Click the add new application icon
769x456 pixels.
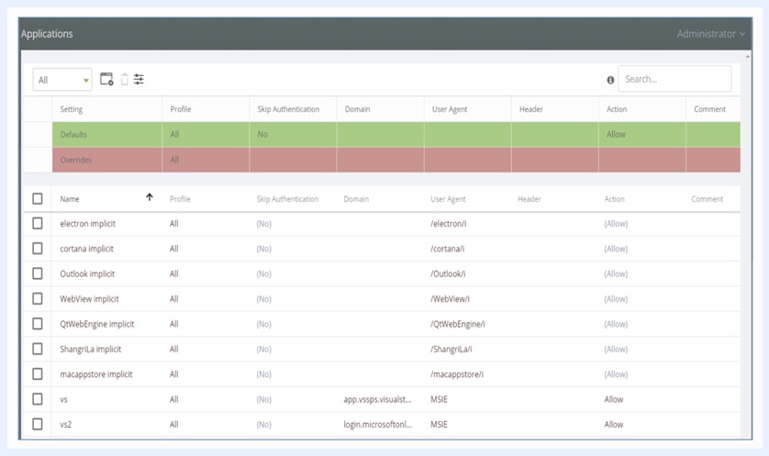point(106,80)
